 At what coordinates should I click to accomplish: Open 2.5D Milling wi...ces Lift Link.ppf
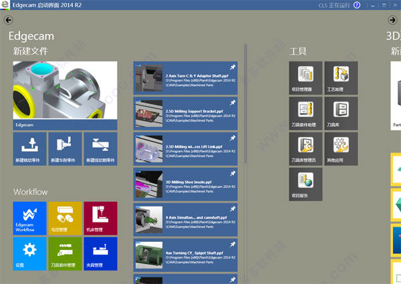(185, 149)
